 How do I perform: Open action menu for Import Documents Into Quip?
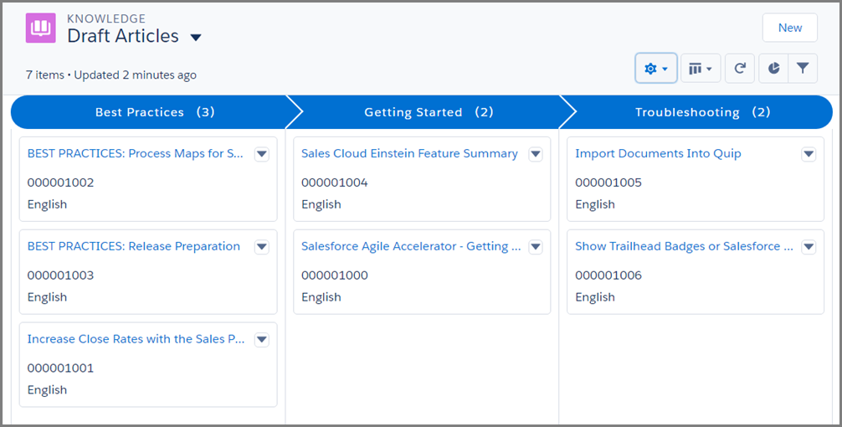(809, 154)
